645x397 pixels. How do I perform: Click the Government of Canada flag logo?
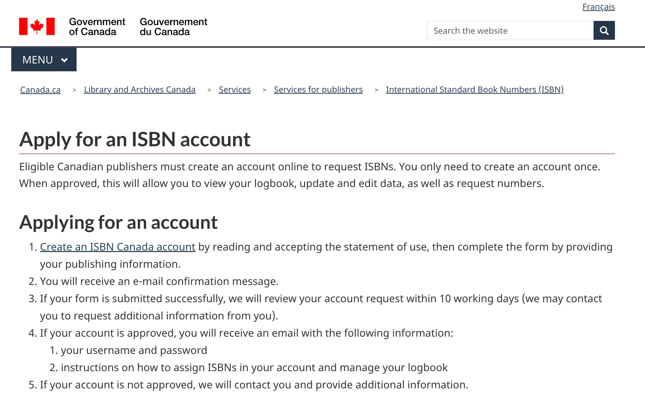37,26
